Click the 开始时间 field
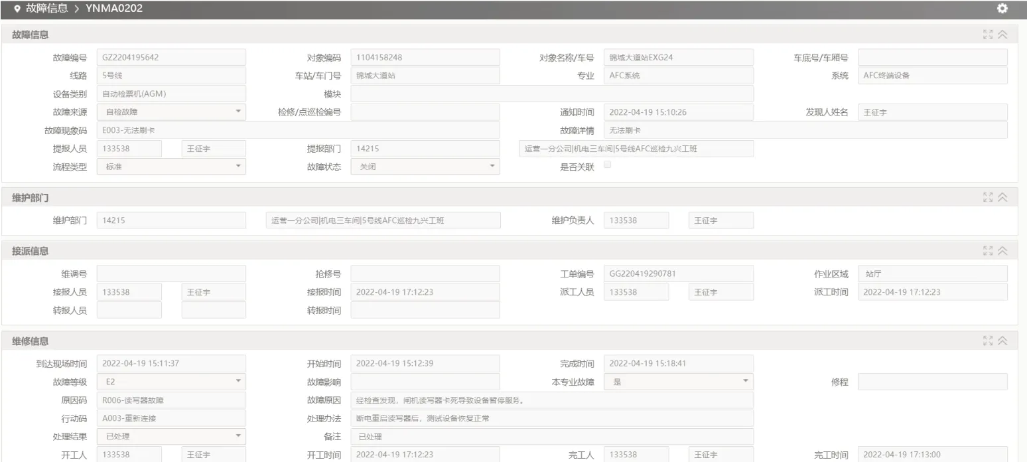Image resolution: width=1027 pixels, height=462 pixels. point(425,363)
